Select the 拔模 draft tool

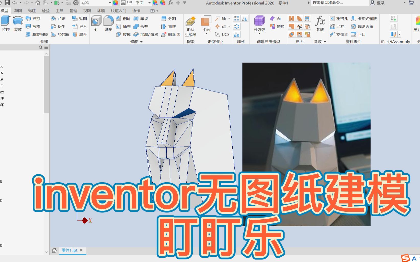click(123, 34)
